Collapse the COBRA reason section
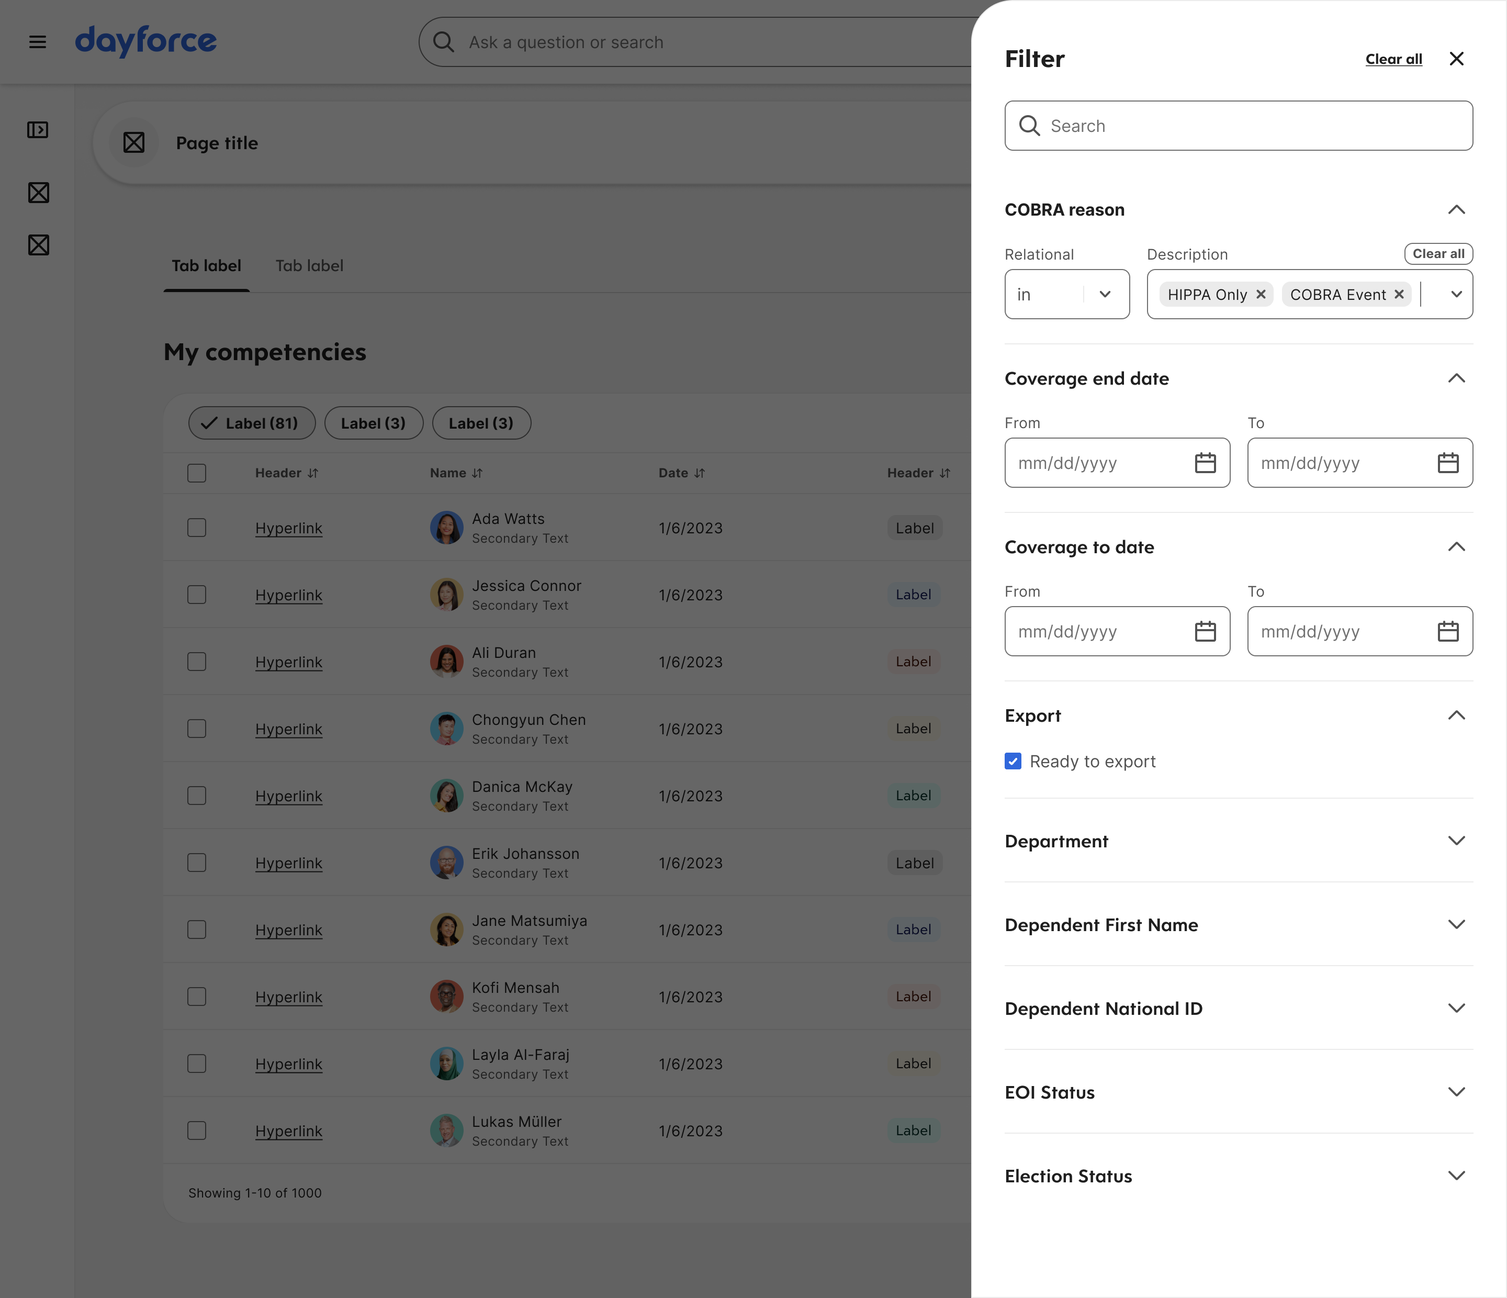The image size is (1507, 1298). tap(1456, 209)
